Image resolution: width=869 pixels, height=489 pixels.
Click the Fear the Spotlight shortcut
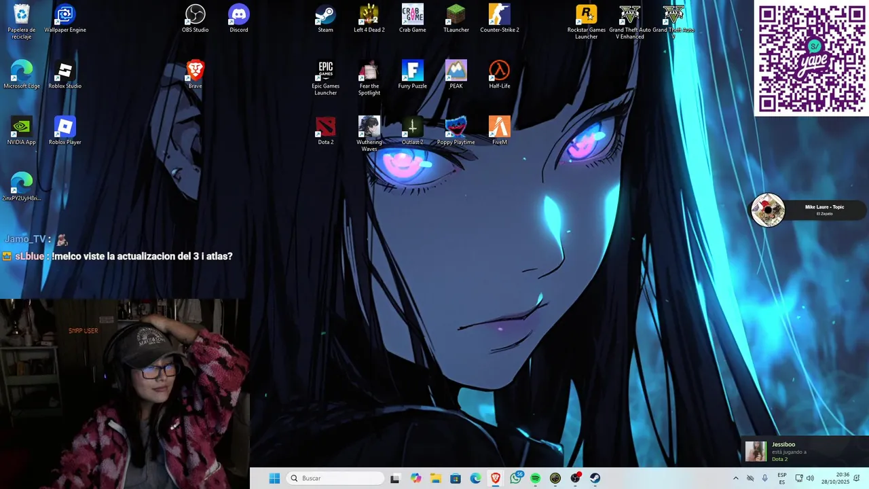(369, 78)
